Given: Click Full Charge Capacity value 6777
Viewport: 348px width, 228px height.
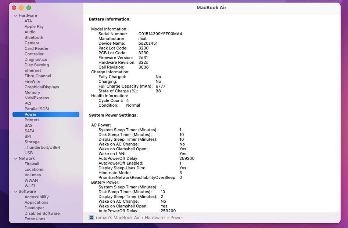Looking at the screenshot, I should pos(160,87).
